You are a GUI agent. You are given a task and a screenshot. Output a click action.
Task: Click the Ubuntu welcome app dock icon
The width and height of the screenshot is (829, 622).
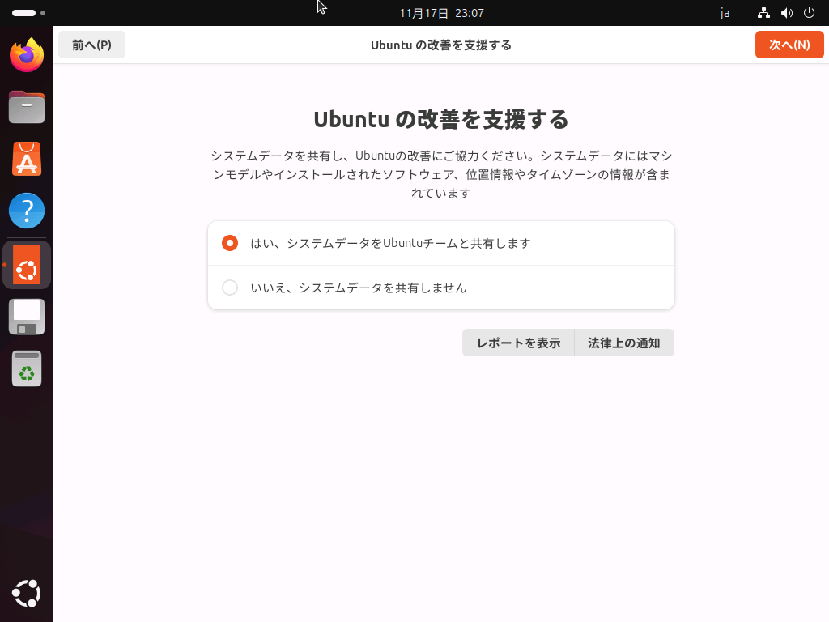point(27,265)
